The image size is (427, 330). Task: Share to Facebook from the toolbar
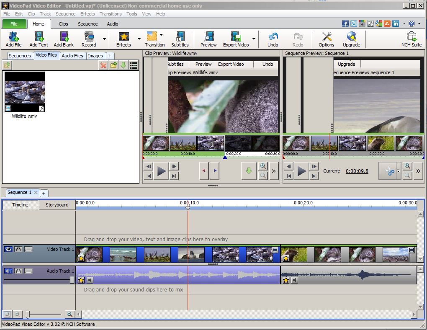click(345, 24)
